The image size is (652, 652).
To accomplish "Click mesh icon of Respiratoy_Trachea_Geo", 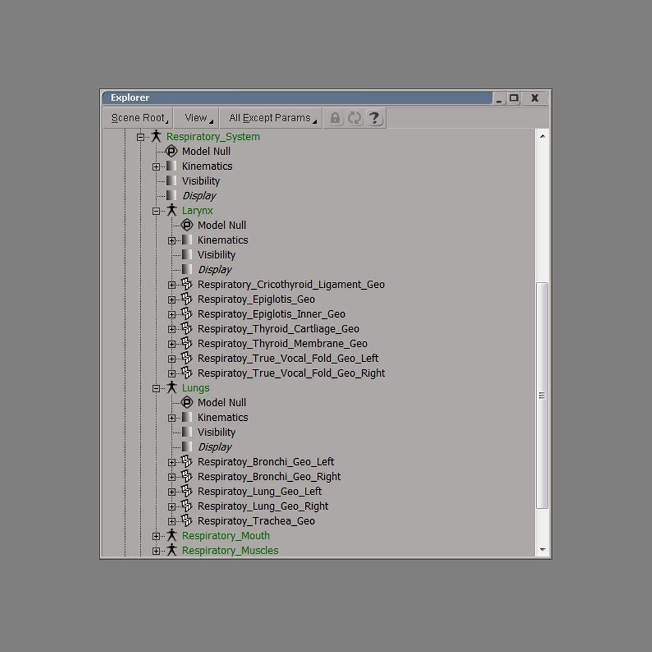I will [187, 520].
